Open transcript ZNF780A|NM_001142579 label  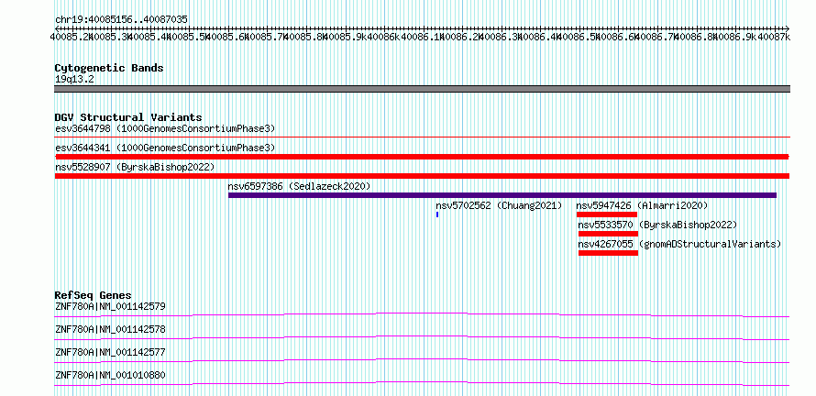(110, 306)
